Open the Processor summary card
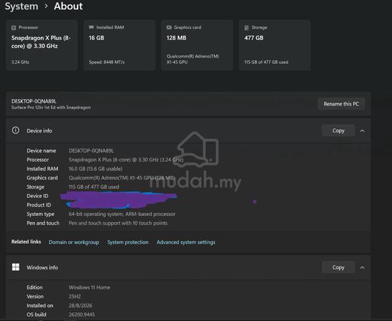392x321 pixels. point(42,45)
